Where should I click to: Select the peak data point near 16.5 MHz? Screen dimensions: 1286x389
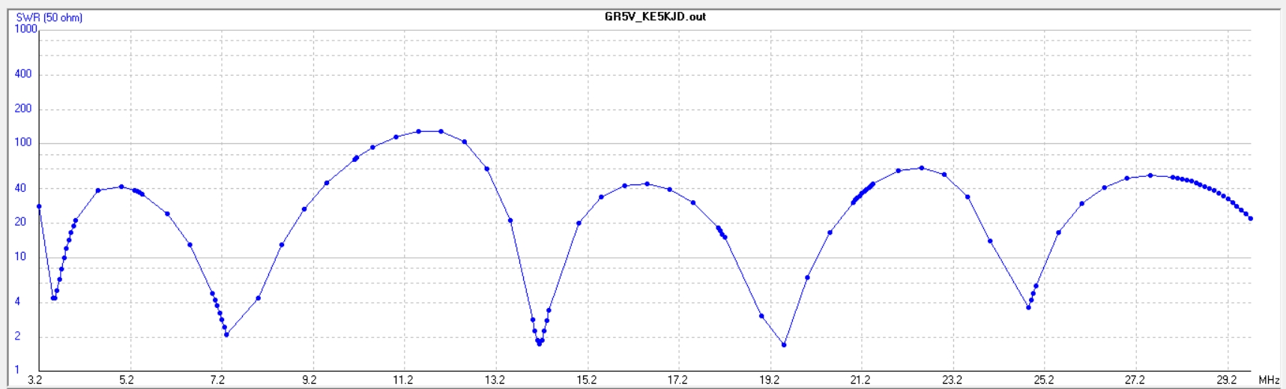(647, 184)
